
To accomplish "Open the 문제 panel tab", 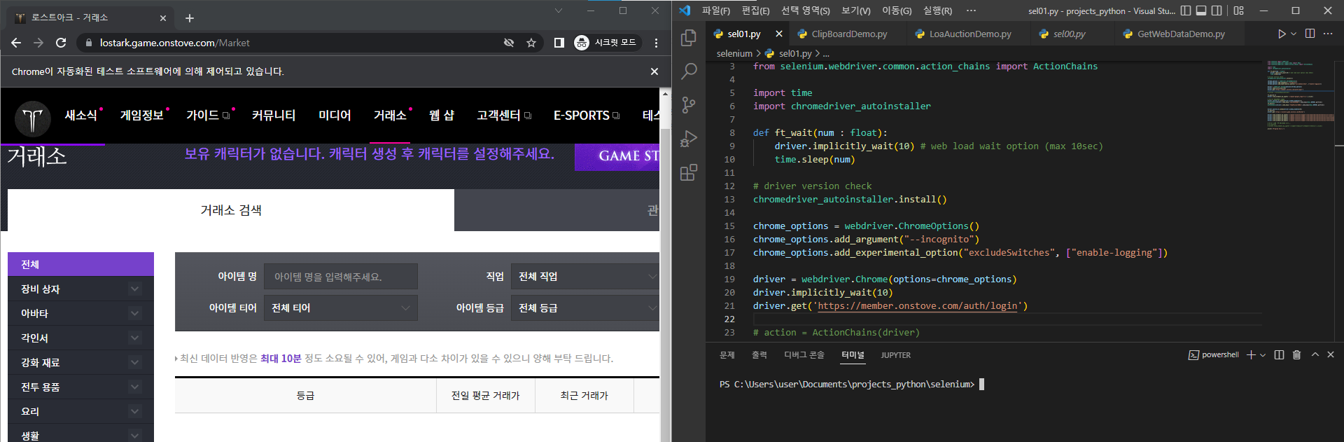I will (x=727, y=355).
